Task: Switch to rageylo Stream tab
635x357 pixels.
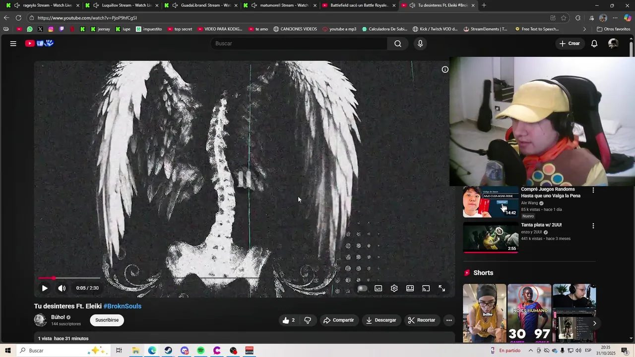Action: (43, 5)
